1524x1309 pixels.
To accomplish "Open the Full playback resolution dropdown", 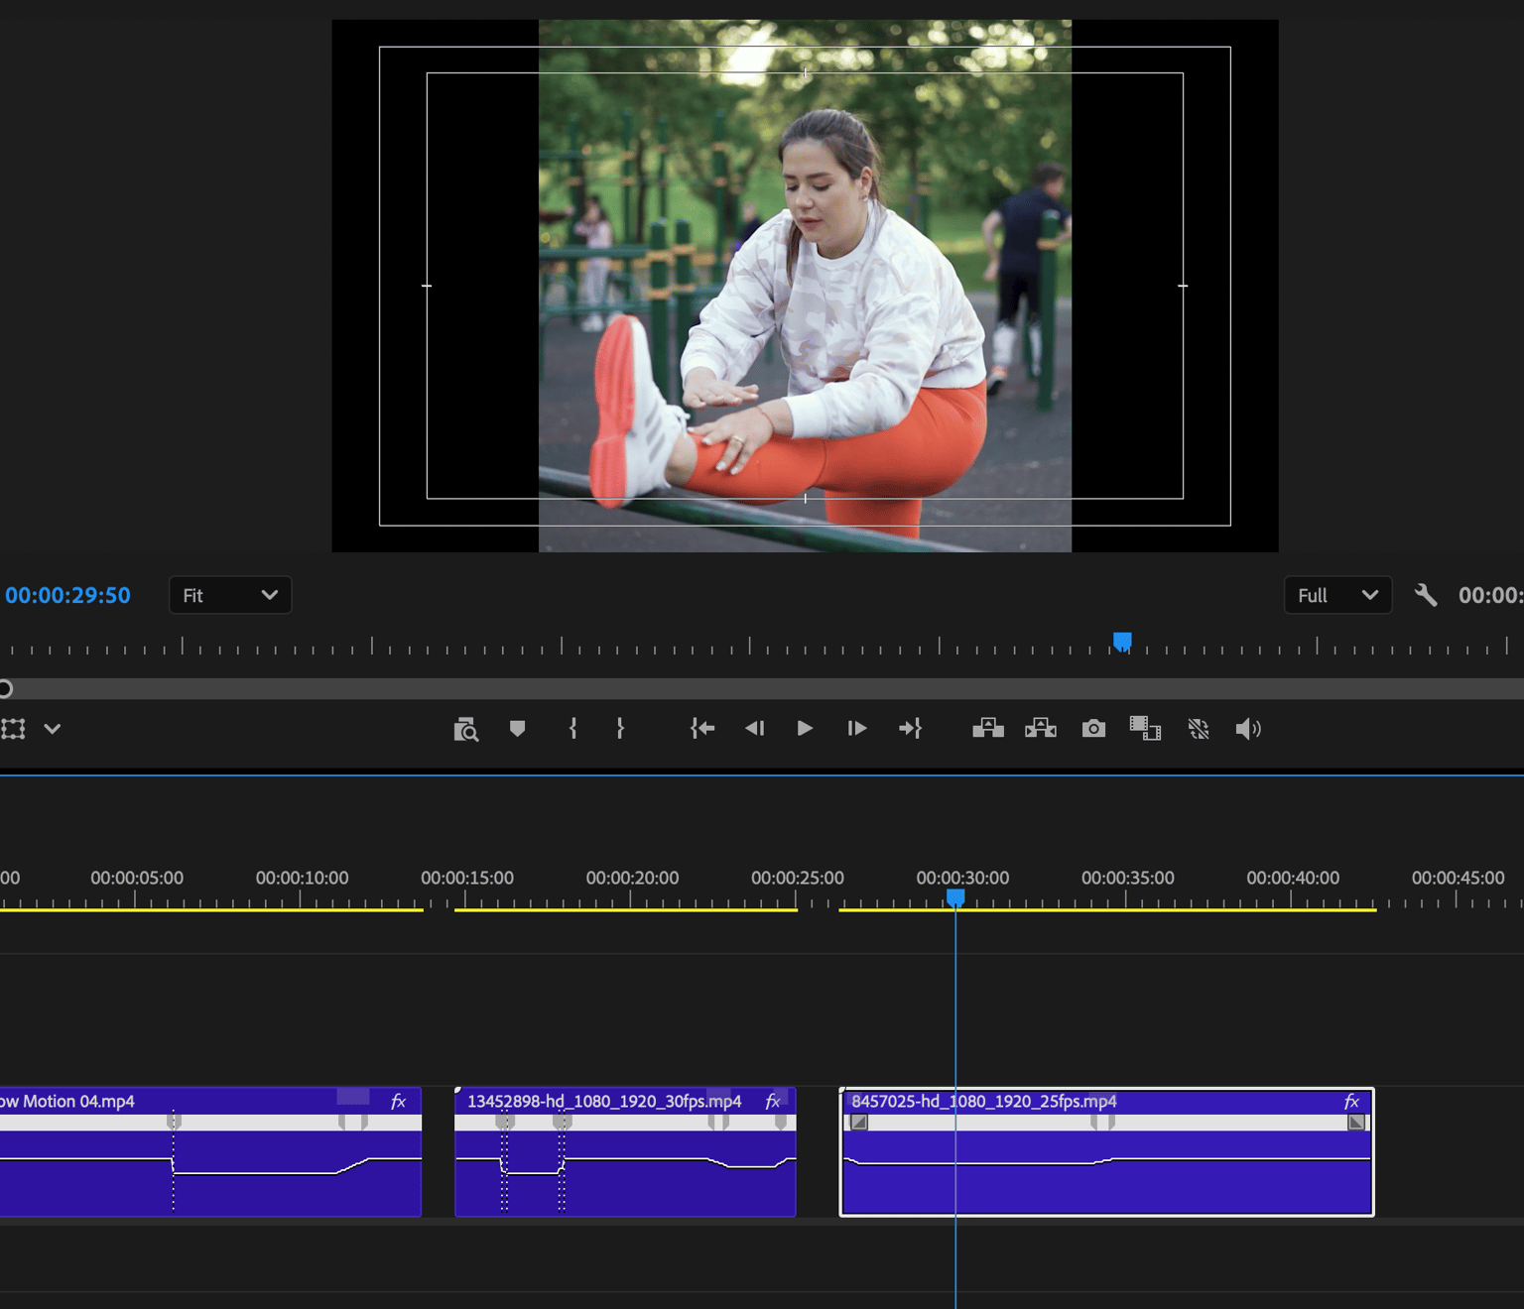I will (x=1337, y=595).
